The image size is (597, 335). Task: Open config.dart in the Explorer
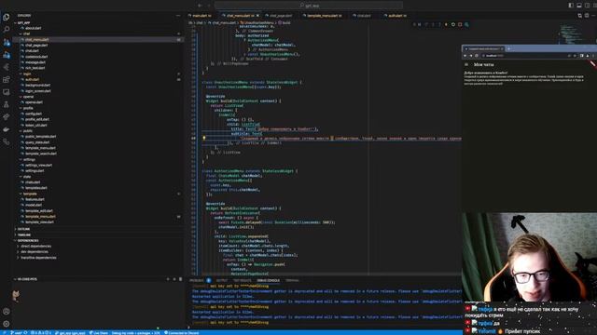point(34,114)
